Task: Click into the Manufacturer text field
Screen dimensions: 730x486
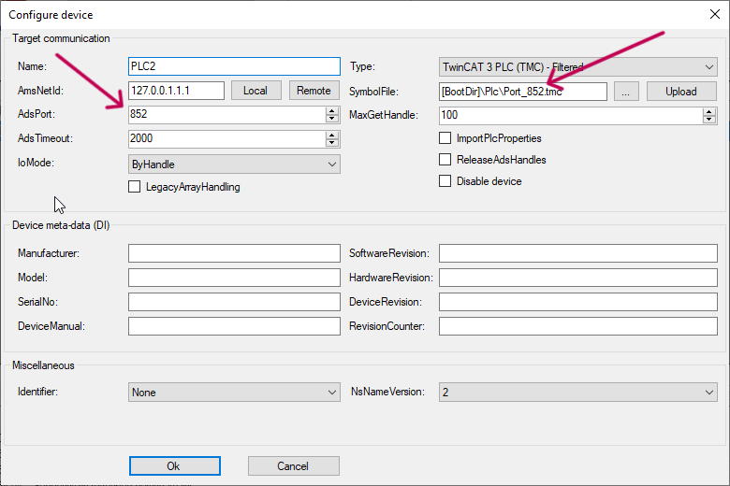Action: coord(234,254)
